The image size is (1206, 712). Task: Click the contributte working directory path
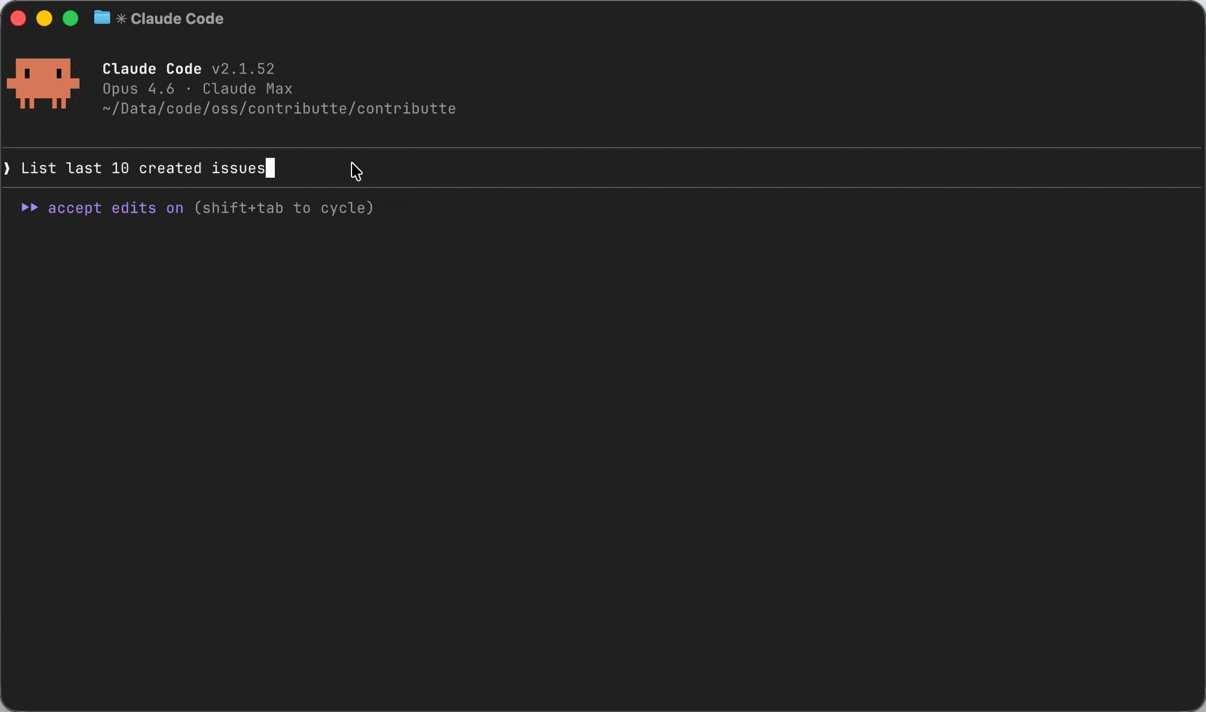coord(279,109)
